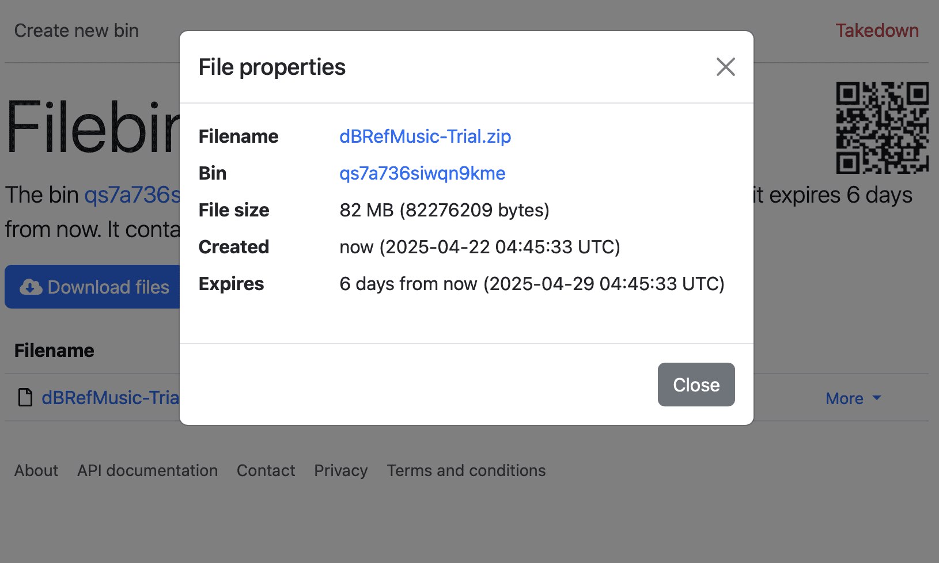Click the QR code image
The width and height of the screenshot is (939, 563).
(x=882, y=128)
